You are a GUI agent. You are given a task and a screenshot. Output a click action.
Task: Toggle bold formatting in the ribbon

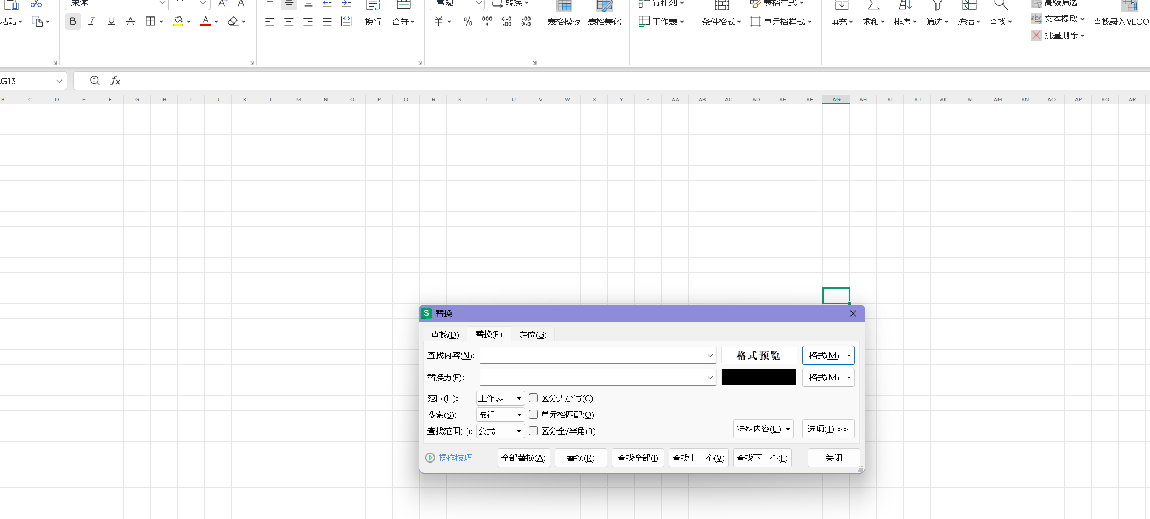[73, 21]
